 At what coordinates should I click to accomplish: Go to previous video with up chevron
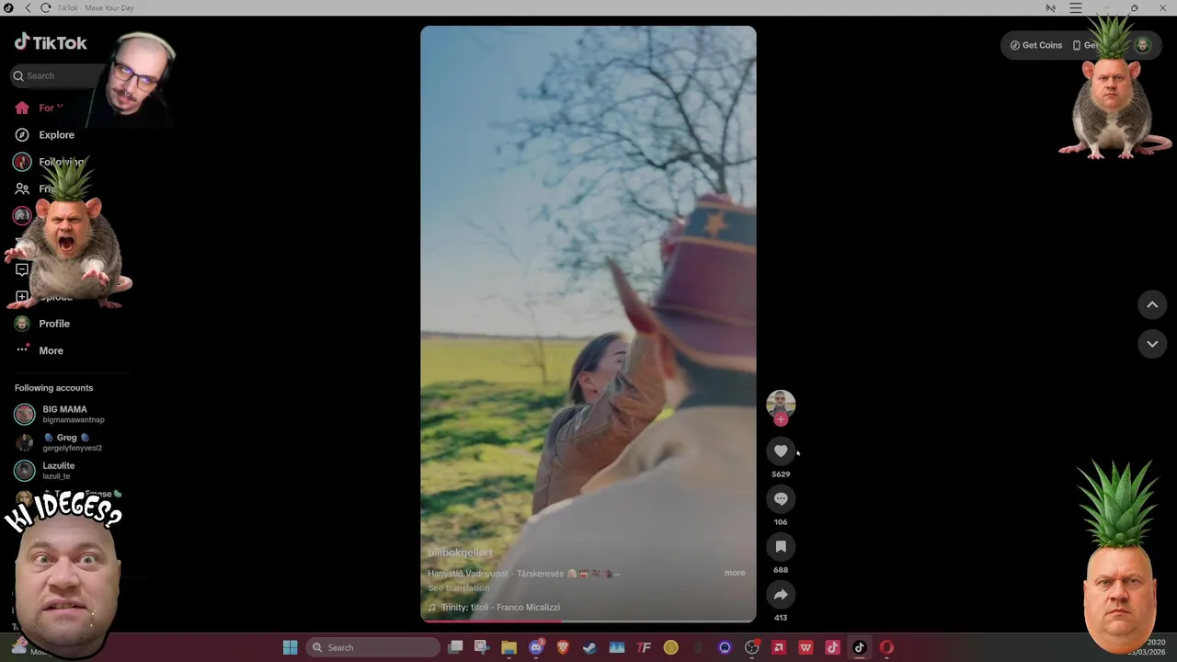1152,304
